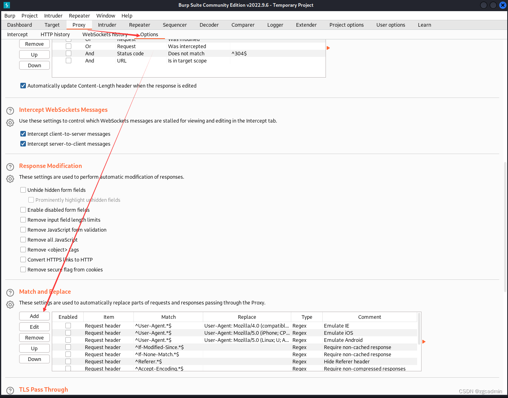
Task: Click Down button for intercept rules
Action: click(34, 65)
